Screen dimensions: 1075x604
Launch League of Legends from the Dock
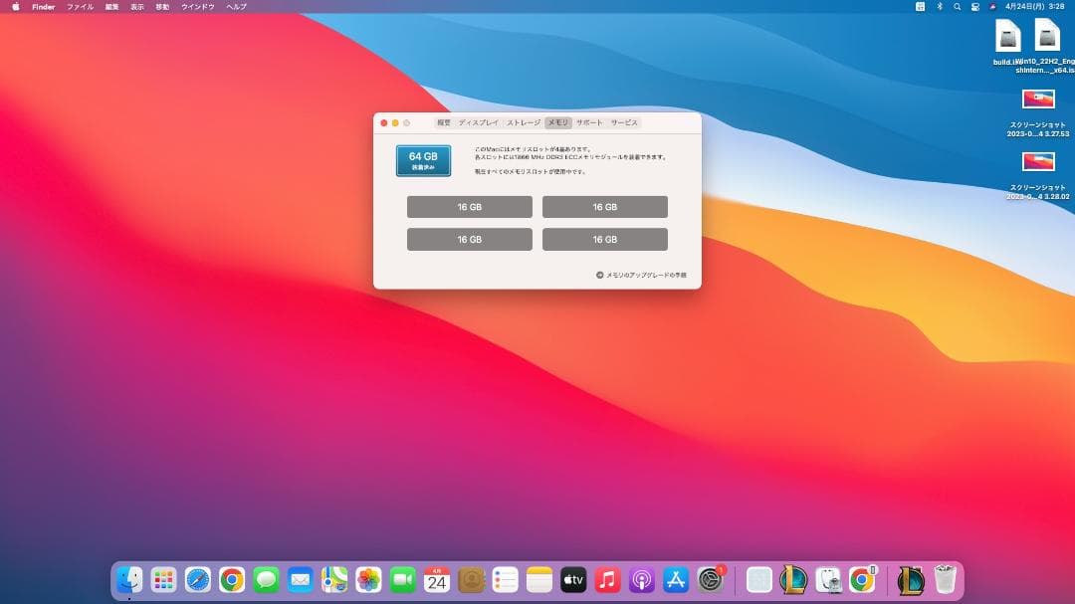click(791, 578)
